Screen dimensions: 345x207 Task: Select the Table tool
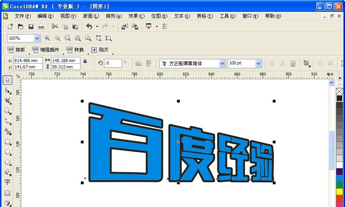[7, 193]
